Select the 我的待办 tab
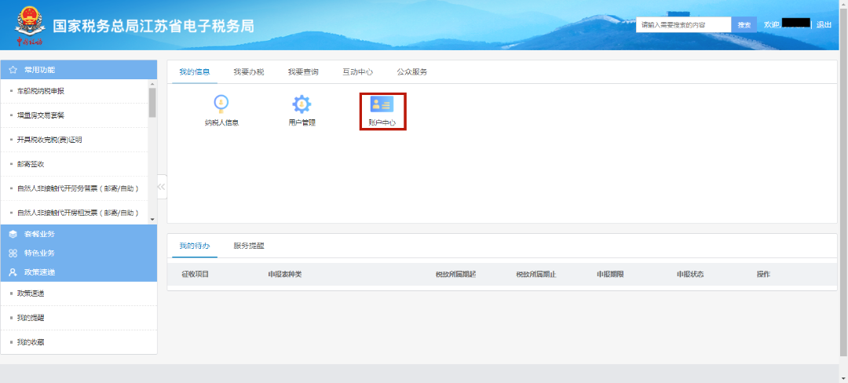Screen dimensions: 848x383 (x=195, y=246)
